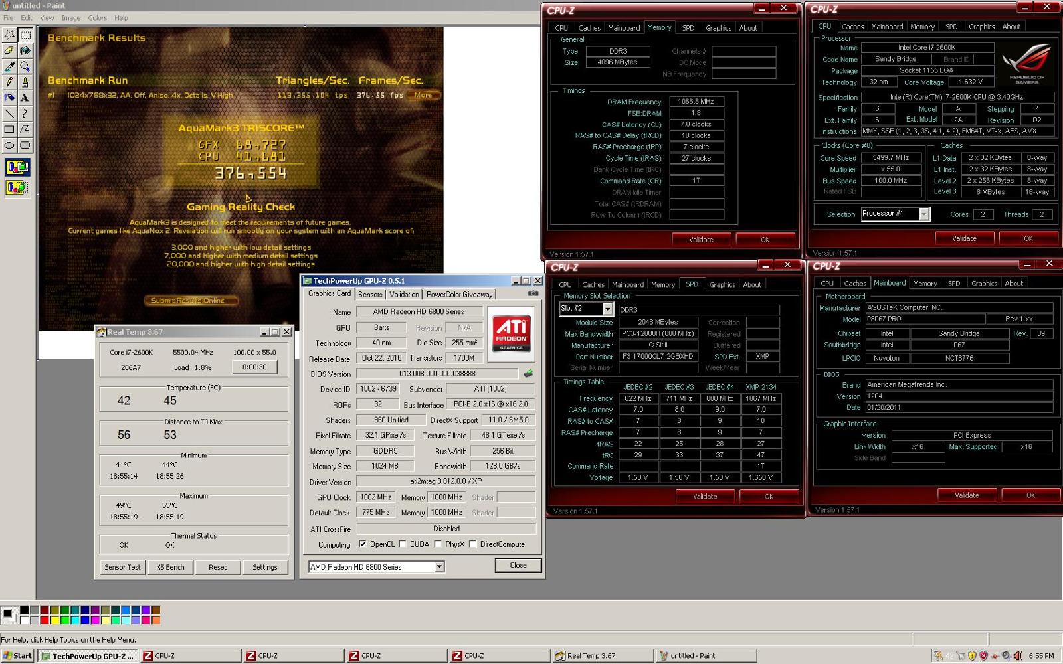Pick the Eraser tool in Paint

9,50
